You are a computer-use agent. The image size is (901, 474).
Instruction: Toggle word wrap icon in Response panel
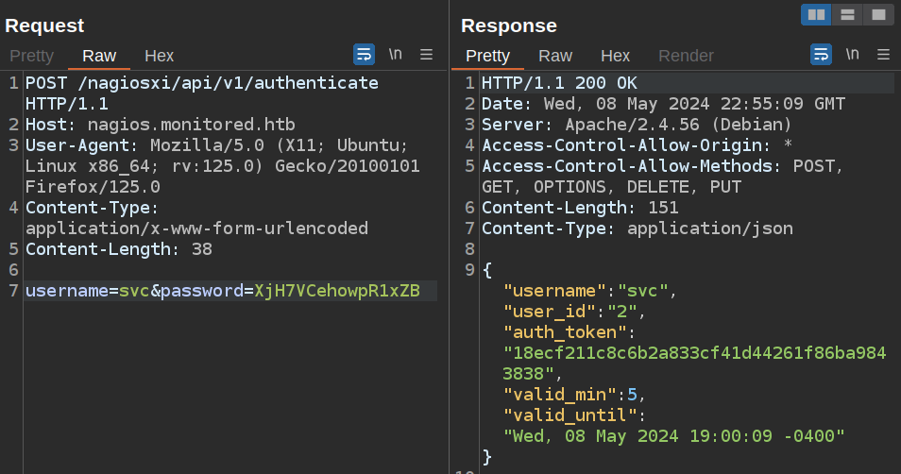(821, 55)
